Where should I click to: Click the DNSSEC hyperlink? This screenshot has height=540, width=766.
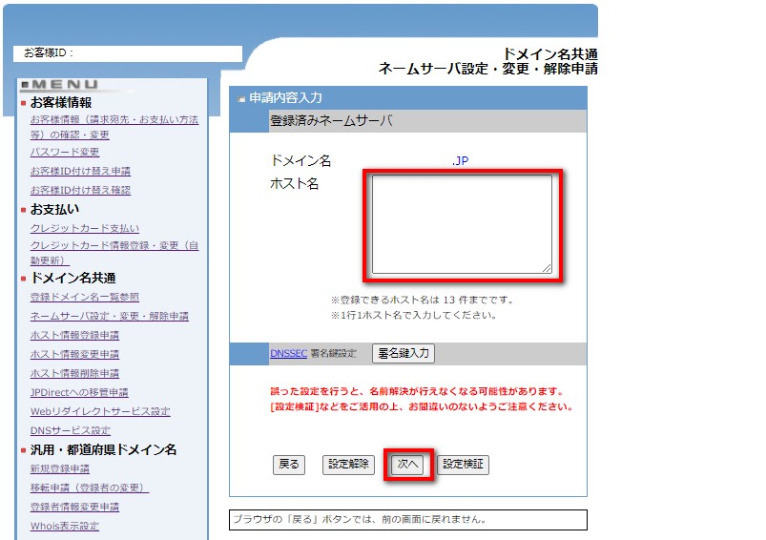288,353
